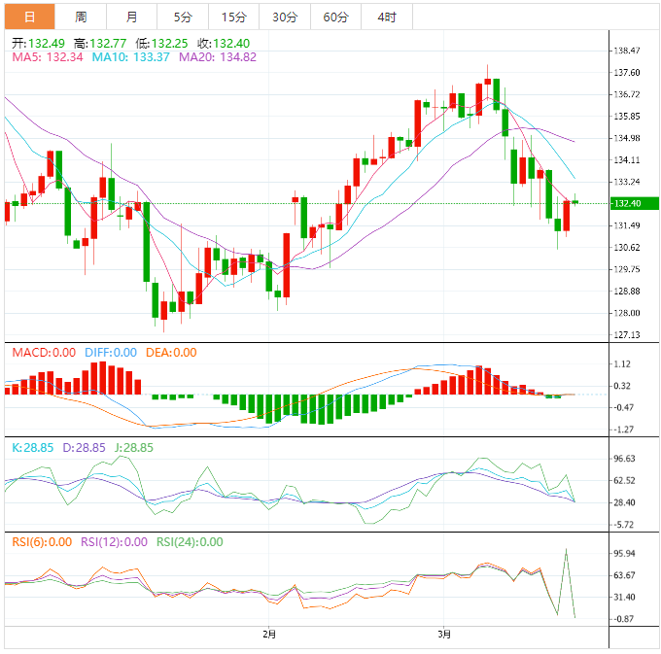Click the high price 高:132.77
The height and width of the screenshot is (654, 661).
click(x=100, y=44)
